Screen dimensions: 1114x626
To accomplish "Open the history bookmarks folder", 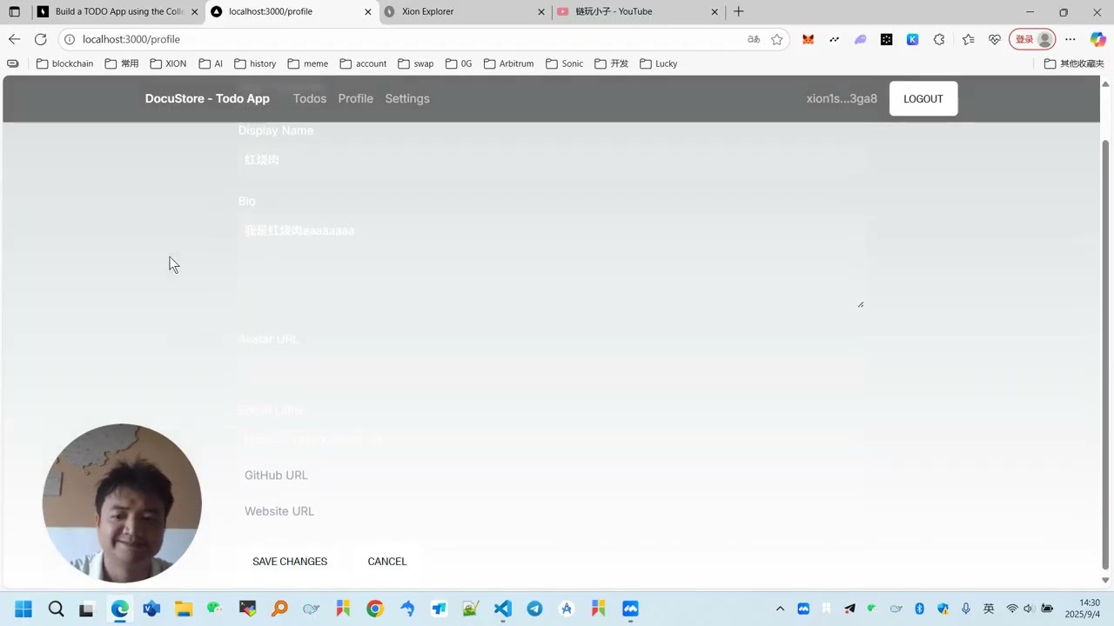I will click(255, 63).
